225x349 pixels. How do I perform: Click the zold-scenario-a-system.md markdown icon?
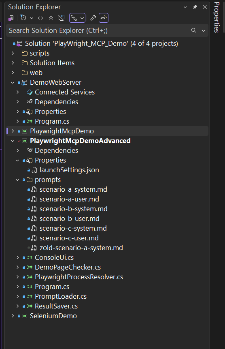pyautogui.click(x=34, y=248)
